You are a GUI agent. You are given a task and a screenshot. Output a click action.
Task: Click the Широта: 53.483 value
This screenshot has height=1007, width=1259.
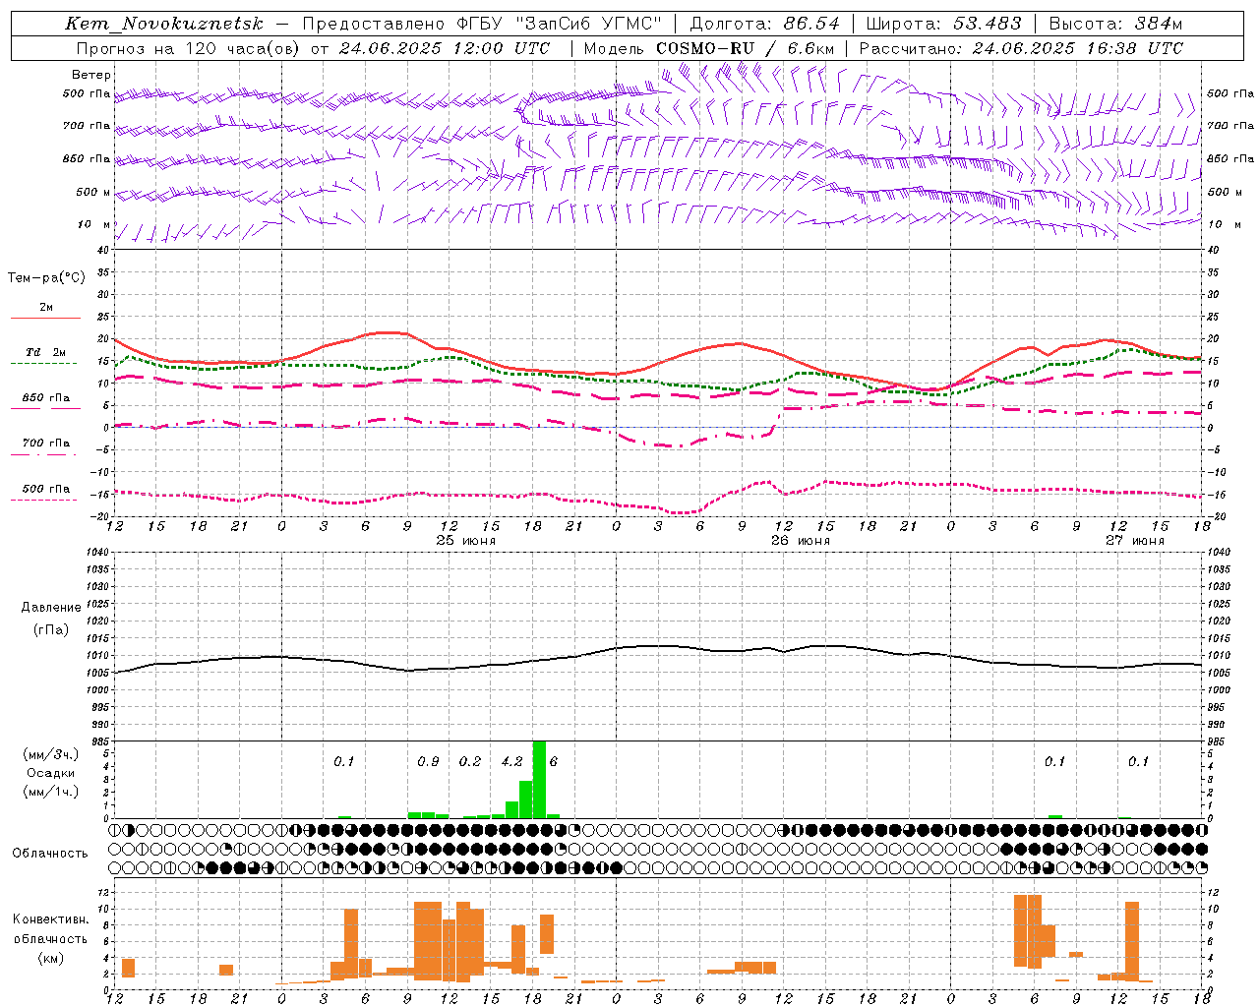point(943,24)
